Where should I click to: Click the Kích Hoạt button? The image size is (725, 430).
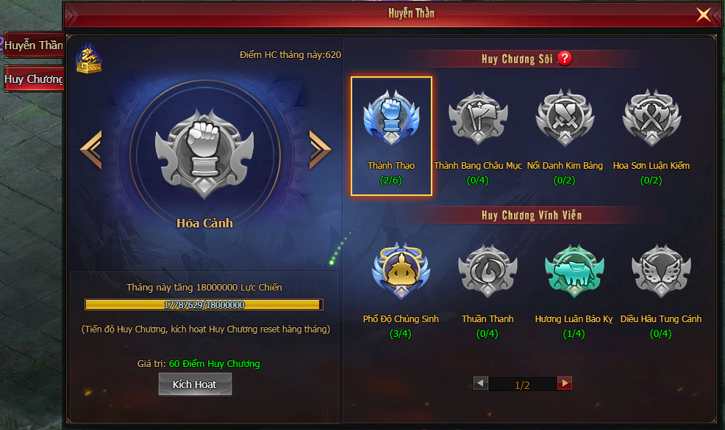click(195, 385)
